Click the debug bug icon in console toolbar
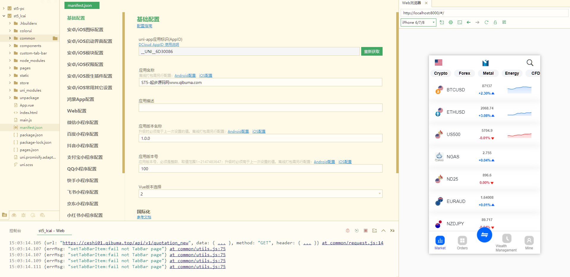 coord(348,231)
